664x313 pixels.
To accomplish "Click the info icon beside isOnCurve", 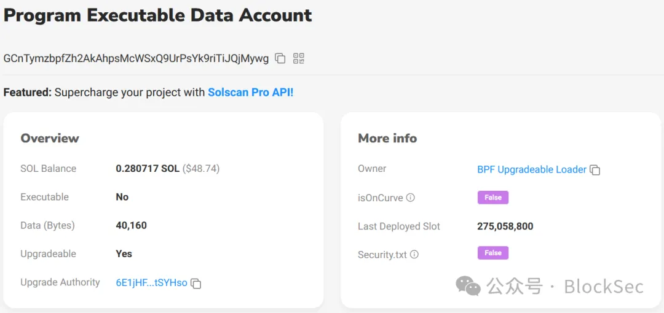I will click(410, 198).
